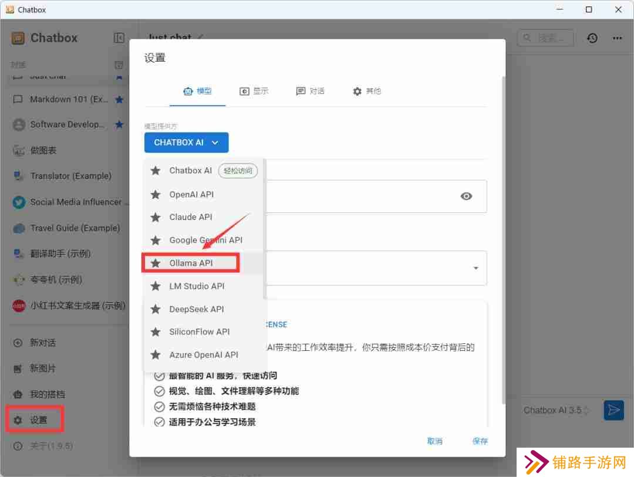Switch to the 显示 settings tab
The image size is (634, 477).
click(254, 92)
